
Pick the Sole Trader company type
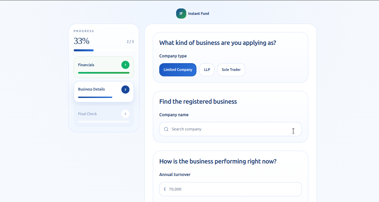tap(231, 70)
